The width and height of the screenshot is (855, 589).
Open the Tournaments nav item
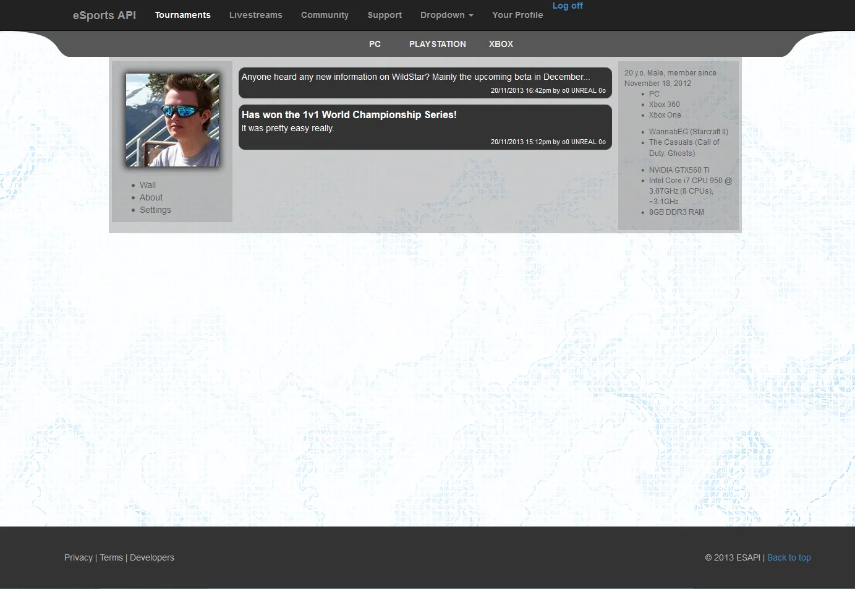click(182, 15)
